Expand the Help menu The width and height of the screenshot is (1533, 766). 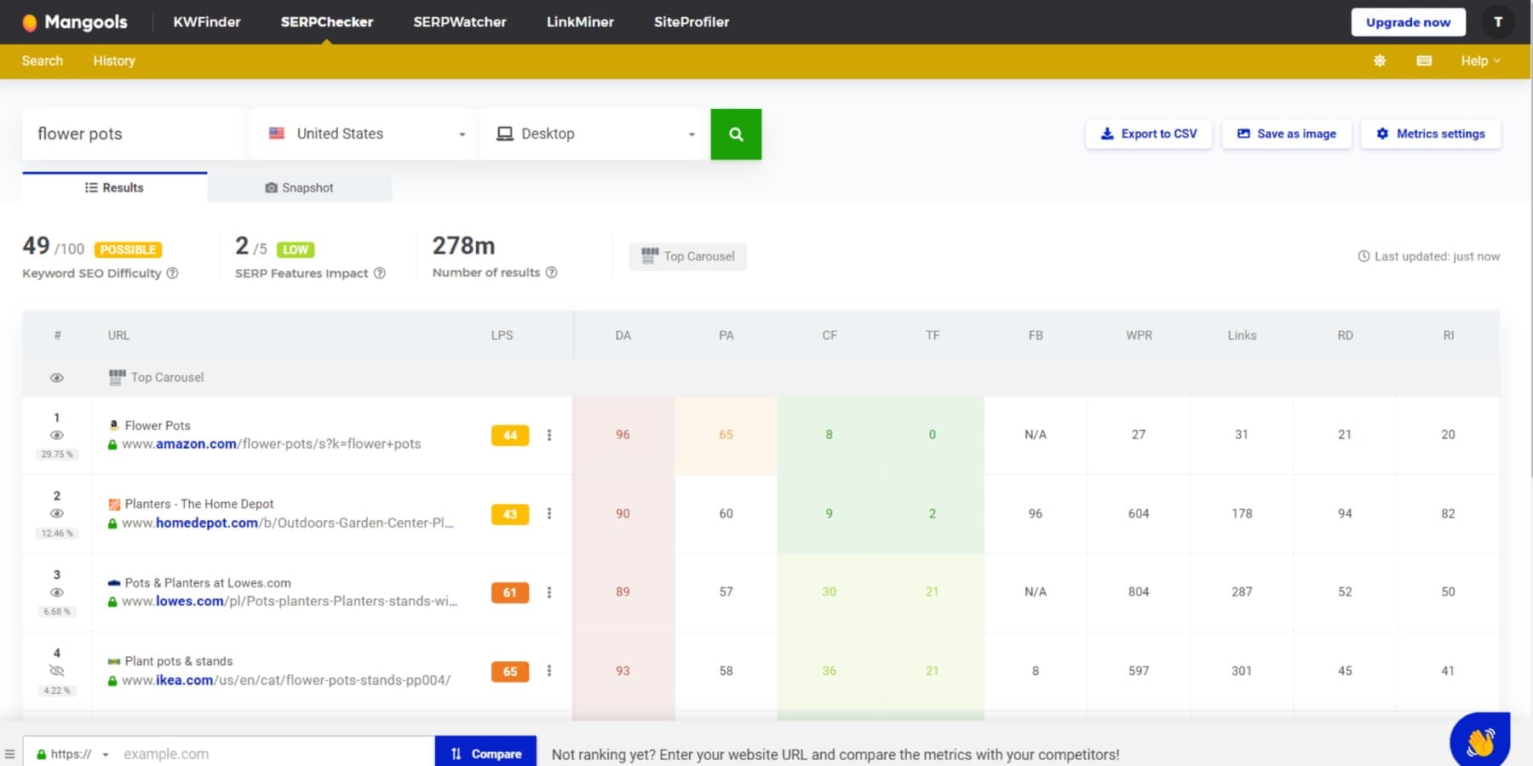pyautogui.click(x=1480, y=60)
